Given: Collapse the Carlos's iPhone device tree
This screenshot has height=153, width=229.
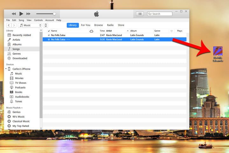Looking at the screenshot, I should click(6, 69).
